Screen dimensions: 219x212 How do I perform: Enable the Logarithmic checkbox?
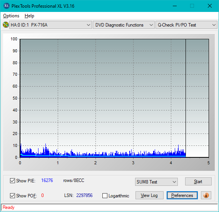[x=105, y=196]
